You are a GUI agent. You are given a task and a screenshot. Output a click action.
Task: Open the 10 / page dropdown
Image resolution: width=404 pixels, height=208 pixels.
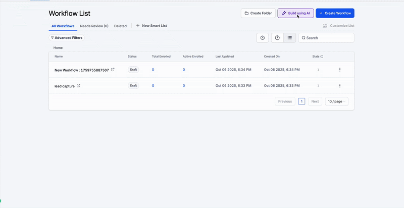[336, 101]
